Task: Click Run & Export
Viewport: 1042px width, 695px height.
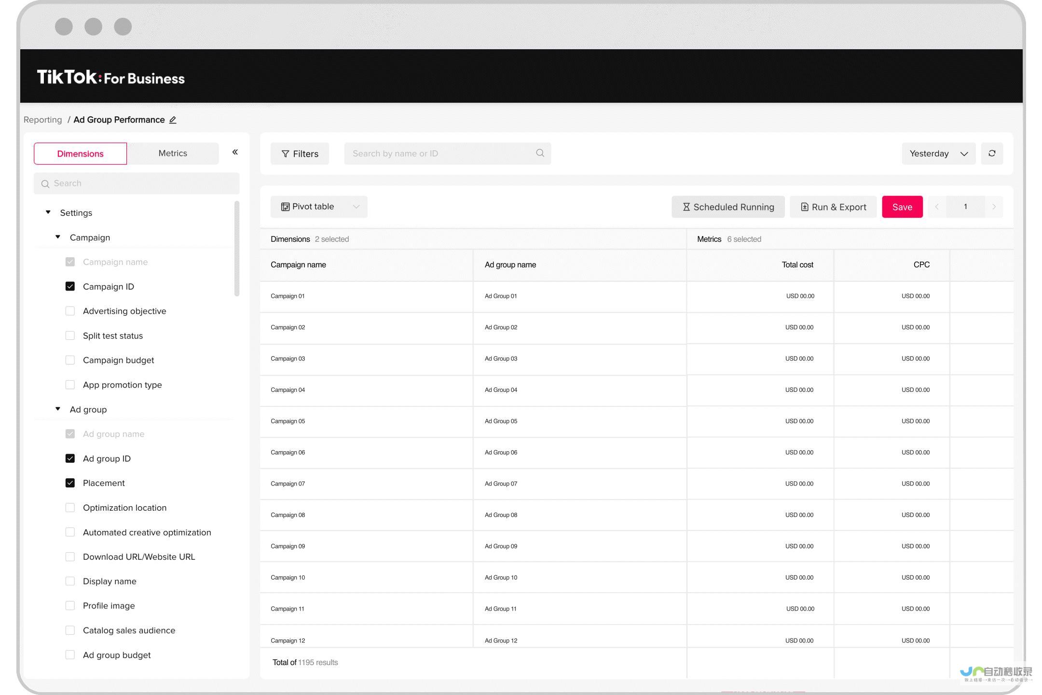Action: [x=833, y=207]
